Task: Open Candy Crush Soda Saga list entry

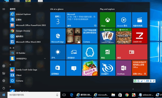Action: click(28, 70)
